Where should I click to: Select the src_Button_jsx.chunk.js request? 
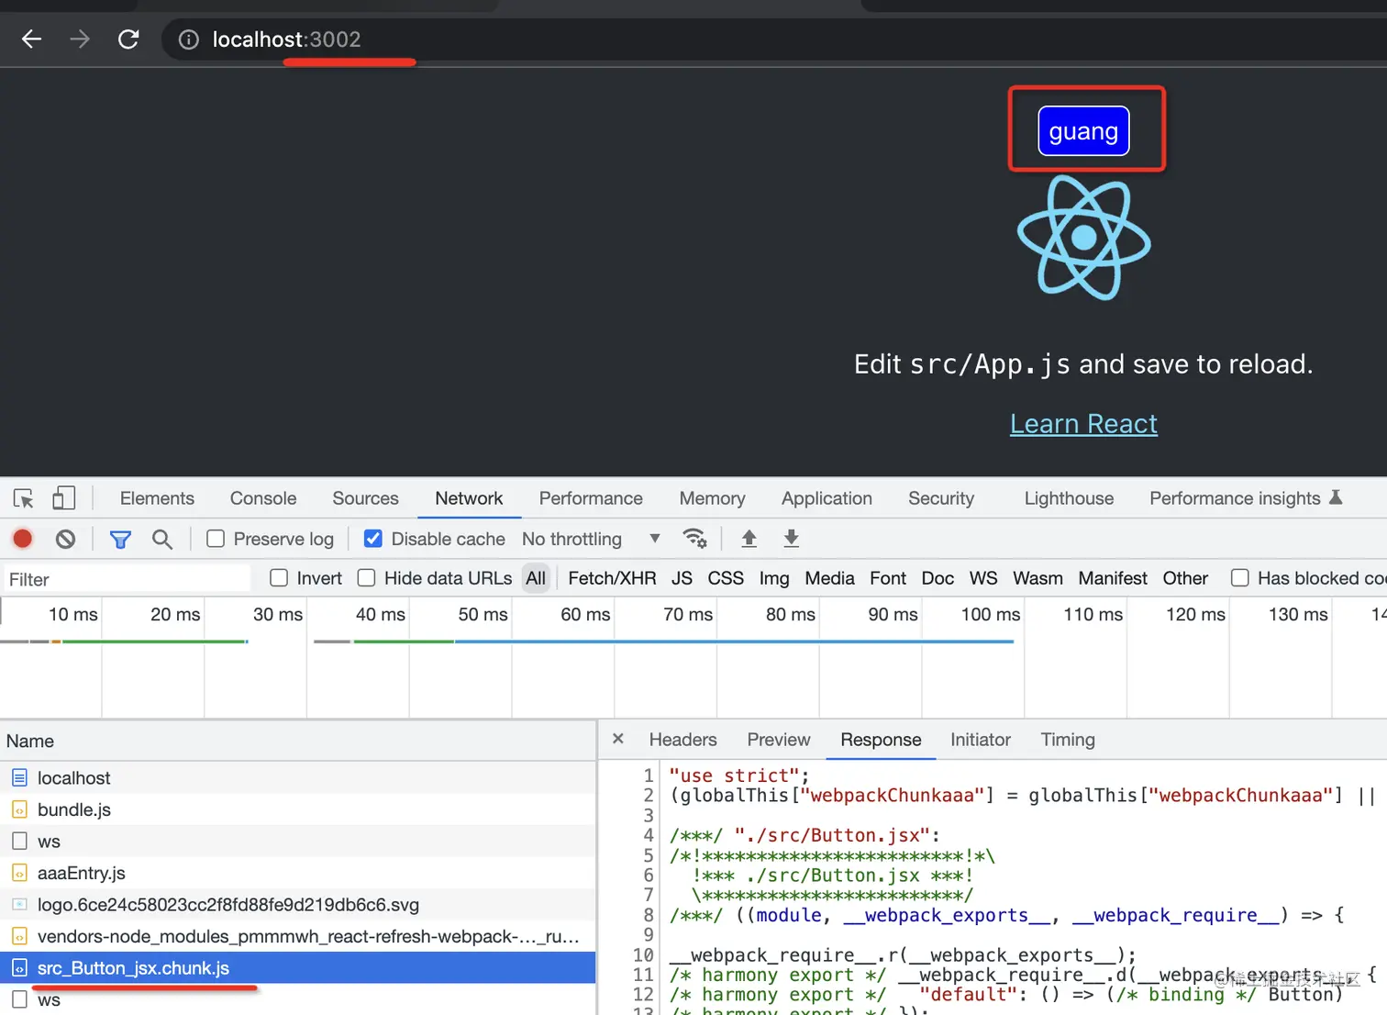tap(298, 968)
